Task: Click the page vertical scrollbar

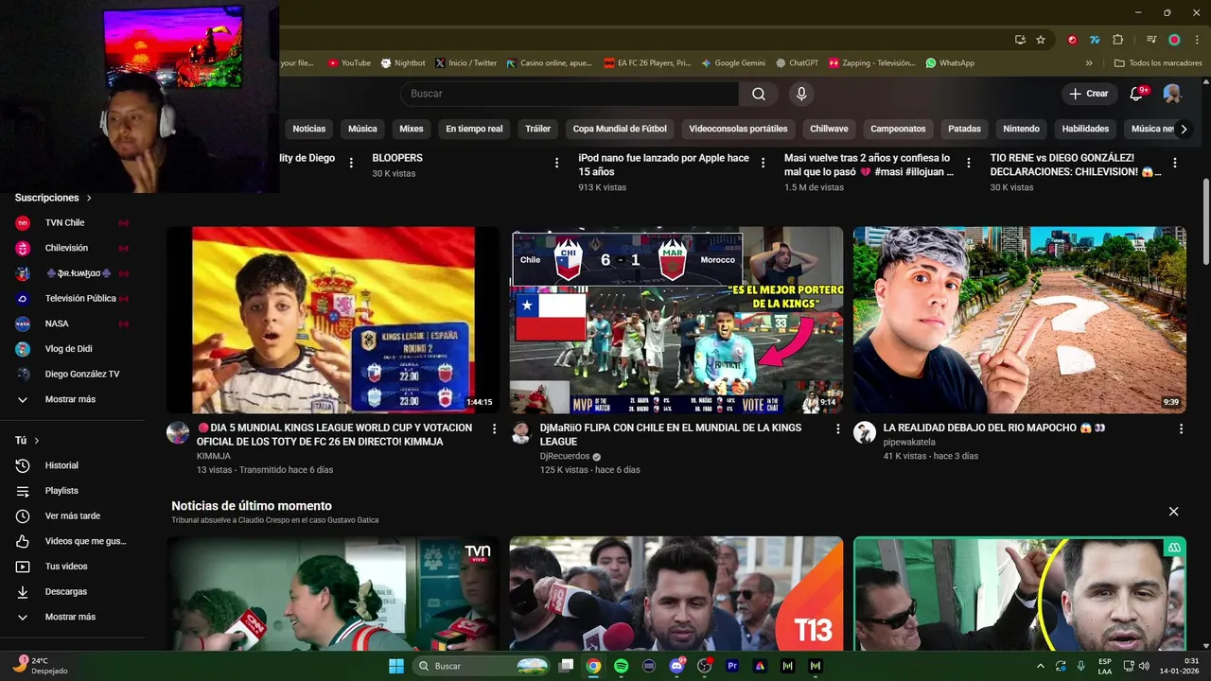Action: tap(1204, 222)
